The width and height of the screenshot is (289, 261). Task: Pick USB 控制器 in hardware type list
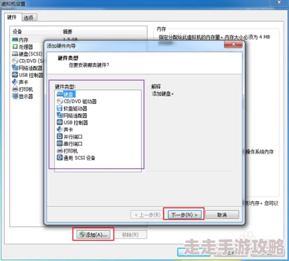point(73,123)
